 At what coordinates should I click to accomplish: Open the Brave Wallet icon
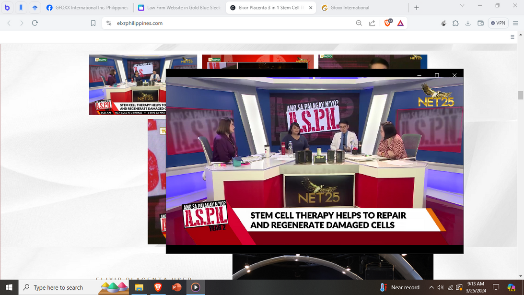(480, 23)
